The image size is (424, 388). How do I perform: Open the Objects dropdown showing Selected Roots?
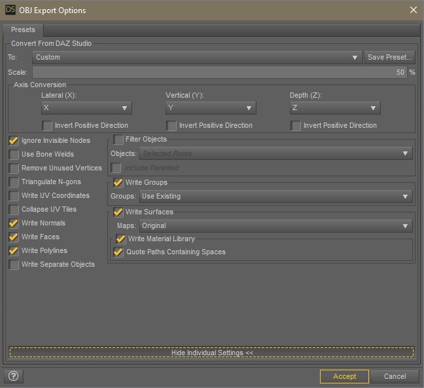(x=276, y=153)
